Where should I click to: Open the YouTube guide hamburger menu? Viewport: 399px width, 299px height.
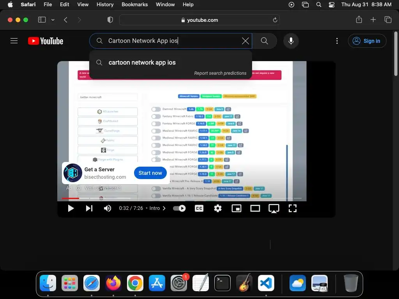tap(14, 40)
